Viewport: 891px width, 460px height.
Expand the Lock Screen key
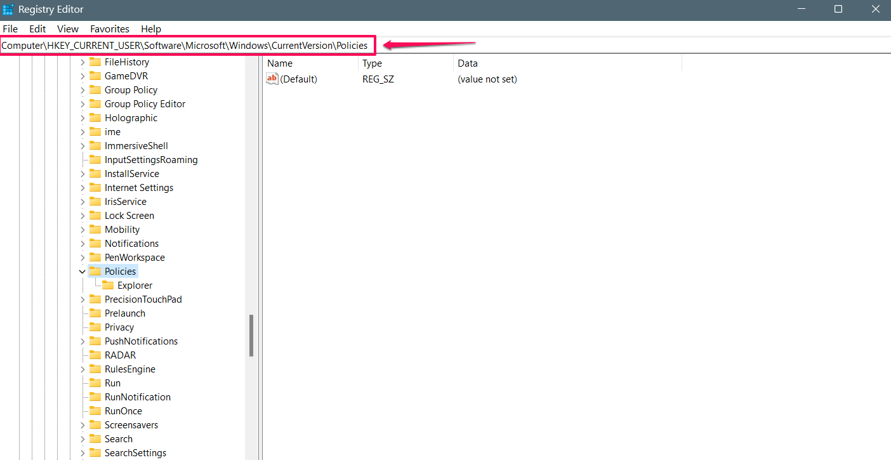click(82, 216)
